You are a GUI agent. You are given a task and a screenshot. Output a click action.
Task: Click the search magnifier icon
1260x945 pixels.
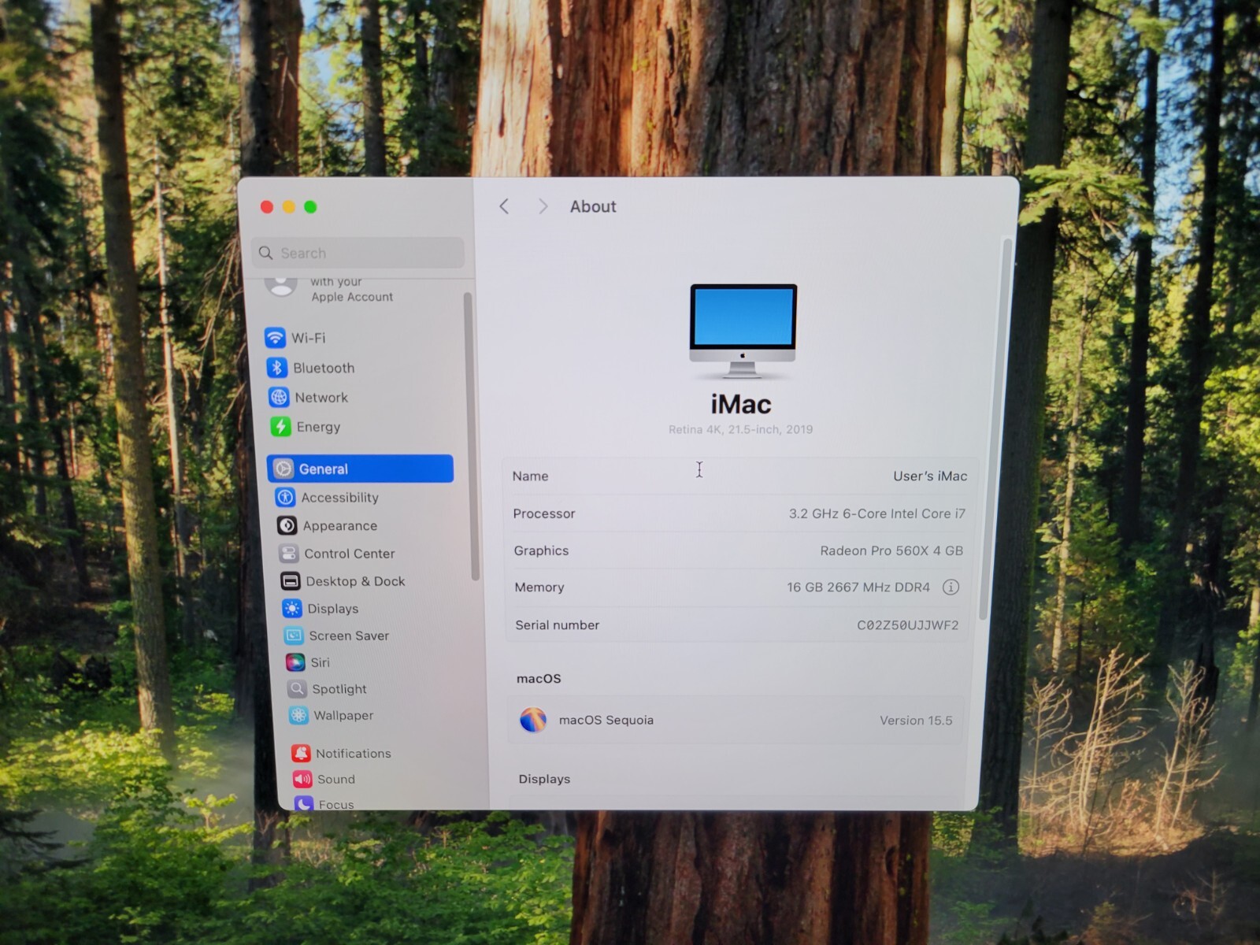[x=266, y=253]
